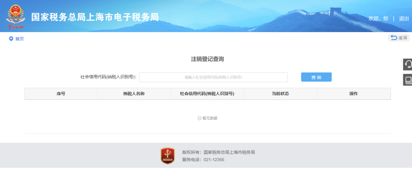Click the 注销登记查询 page title

(207, 59)
